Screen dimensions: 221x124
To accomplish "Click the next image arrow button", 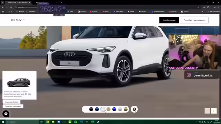I will pos(214,111).
